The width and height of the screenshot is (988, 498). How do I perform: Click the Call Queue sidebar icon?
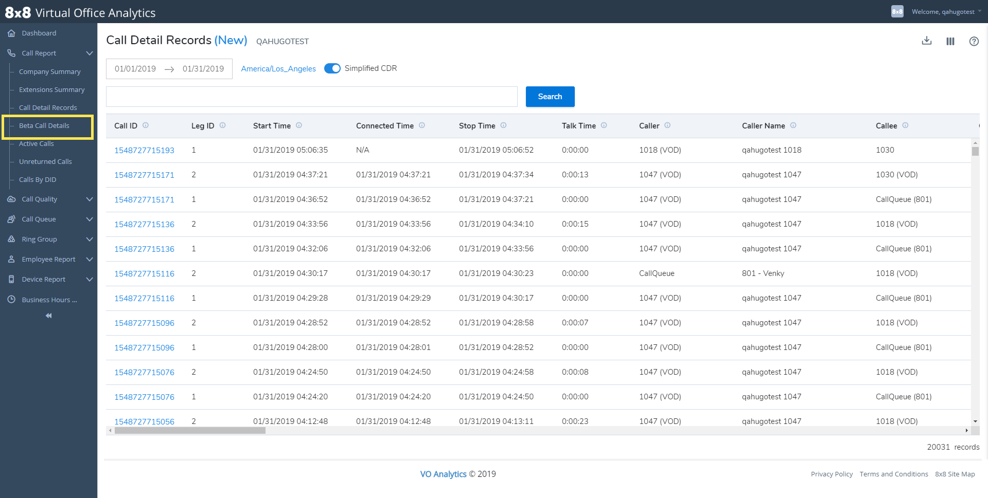pos(11,219)
